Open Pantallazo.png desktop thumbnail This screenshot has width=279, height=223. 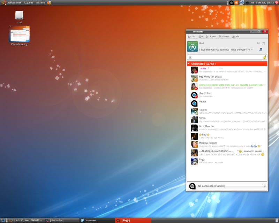19,36
